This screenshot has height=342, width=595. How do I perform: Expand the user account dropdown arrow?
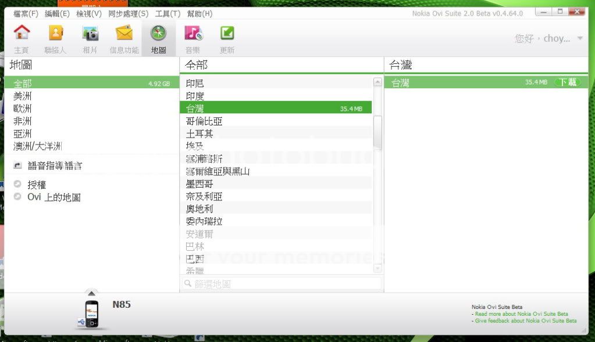coord(580,38)
